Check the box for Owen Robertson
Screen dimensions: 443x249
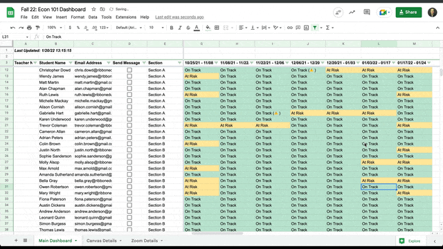(129, 187)
